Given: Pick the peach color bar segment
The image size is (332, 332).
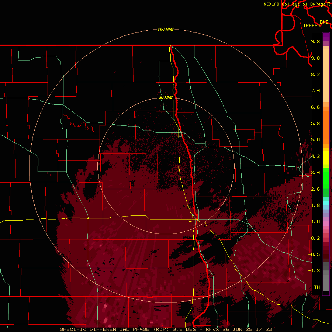Looking at the screenshot, I should [x=326, y=76].
